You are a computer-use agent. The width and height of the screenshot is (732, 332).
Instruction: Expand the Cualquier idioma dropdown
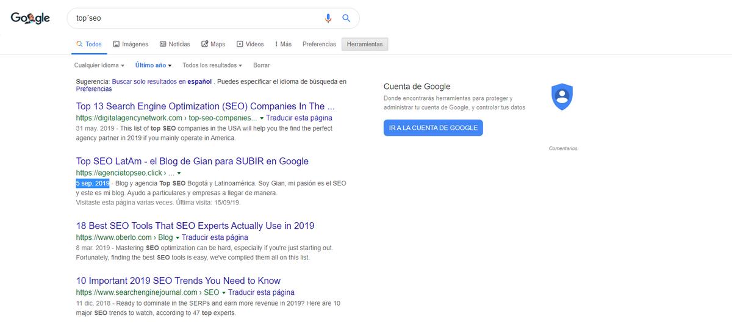(99, 65)
